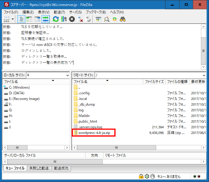Select the .local remote folder
209x182 pixels.
point(80,99)
